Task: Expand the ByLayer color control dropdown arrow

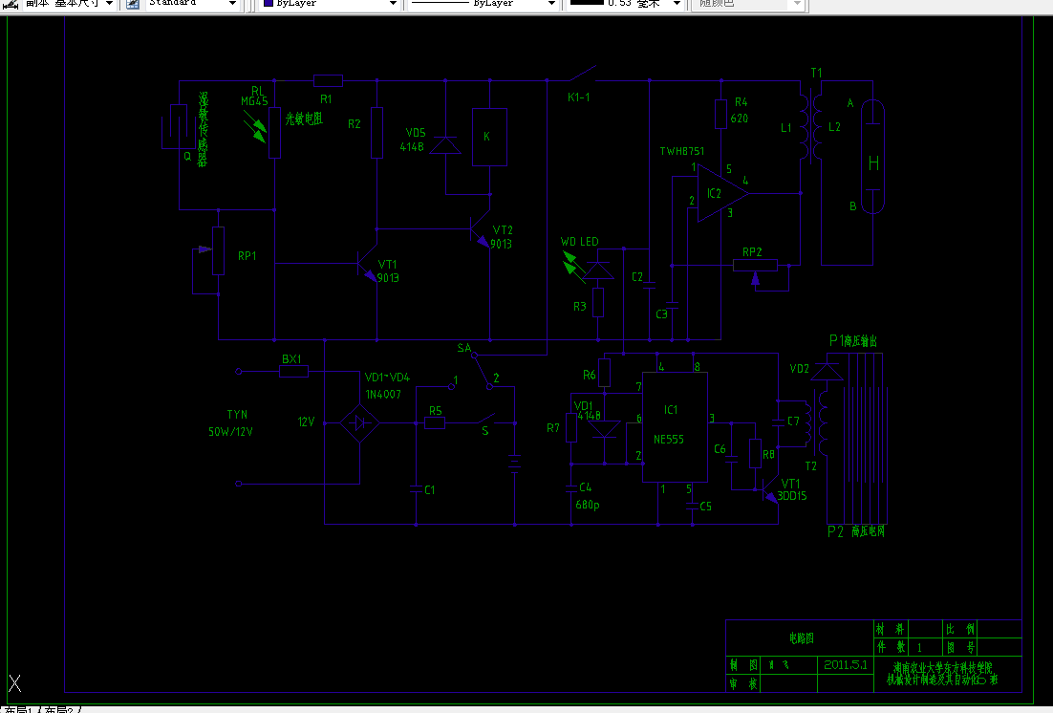Action: click(393, 4)
